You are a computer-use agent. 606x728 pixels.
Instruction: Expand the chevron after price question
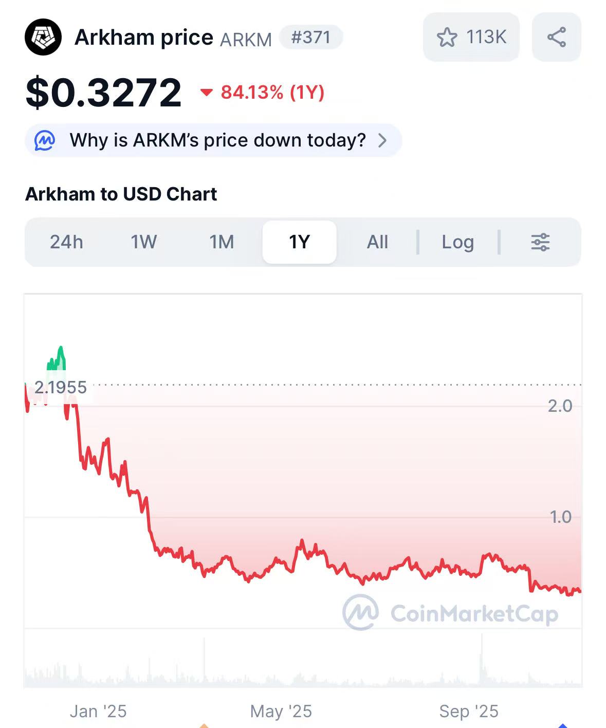382,140
